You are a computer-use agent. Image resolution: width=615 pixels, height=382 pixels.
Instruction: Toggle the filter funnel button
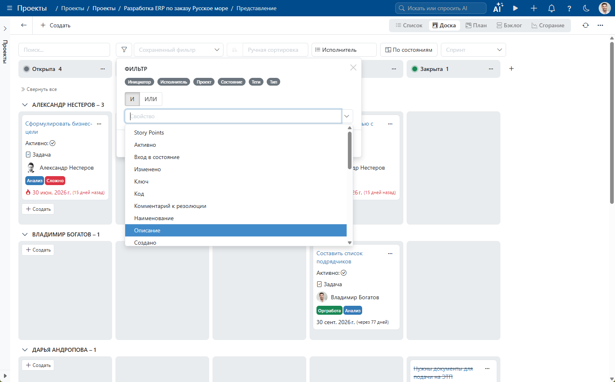(124, 50)
